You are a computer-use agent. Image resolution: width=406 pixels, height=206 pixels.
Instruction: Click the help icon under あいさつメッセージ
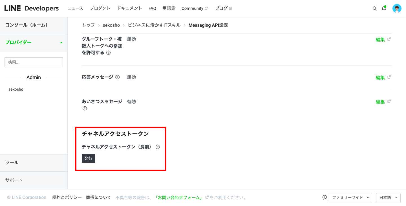point(85,108)
